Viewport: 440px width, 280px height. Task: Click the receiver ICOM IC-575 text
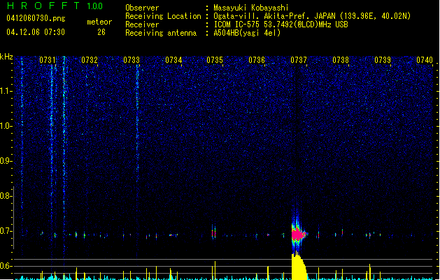[x=281, y=24]
